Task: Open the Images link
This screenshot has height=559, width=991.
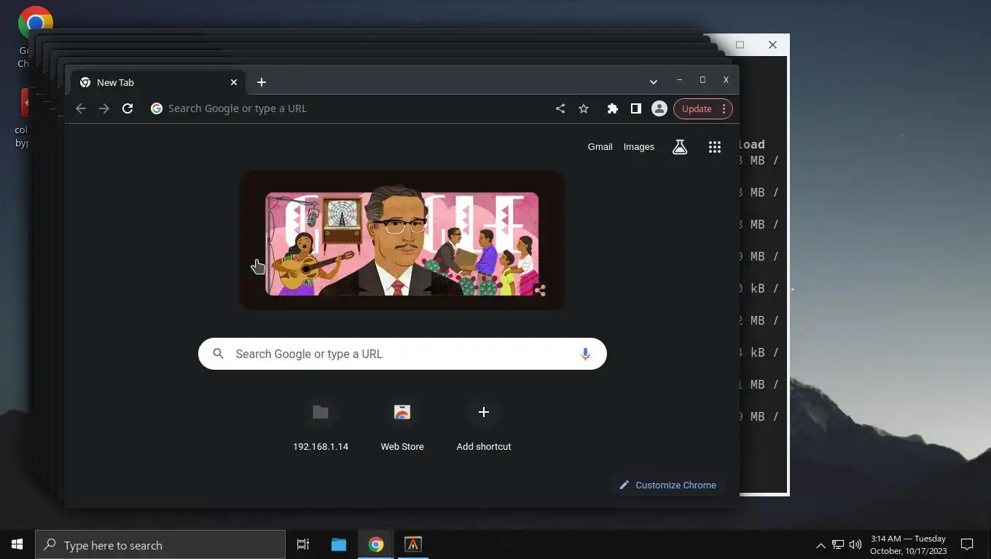Action: (x=639, y=146)
